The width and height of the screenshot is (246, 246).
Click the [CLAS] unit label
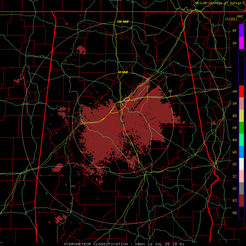click(231, 19)
